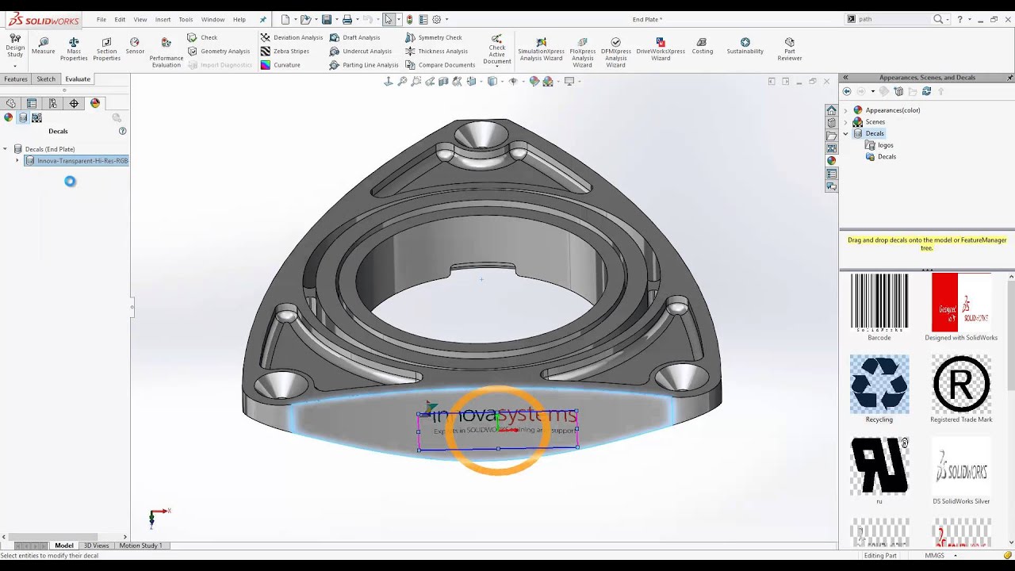
Task: Open the File menu
Action: 101,19
